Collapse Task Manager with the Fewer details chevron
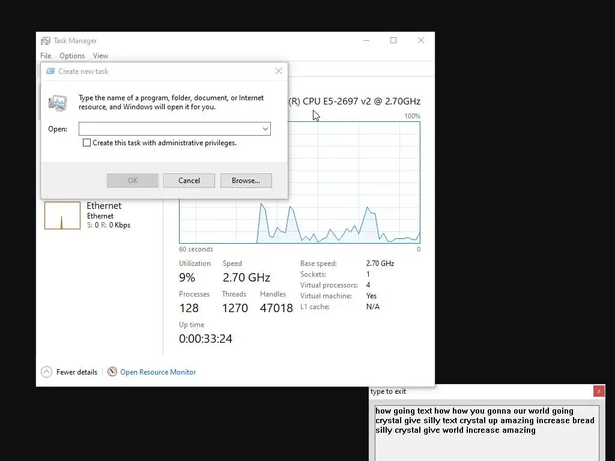The height and width of the screenshot is (461, 615). pos(46,372)
